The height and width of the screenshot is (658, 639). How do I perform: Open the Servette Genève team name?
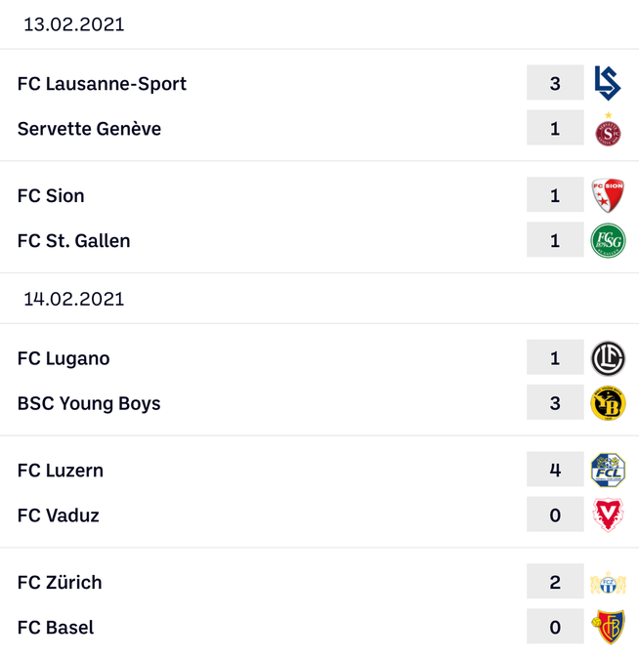(x=89, y=129)
